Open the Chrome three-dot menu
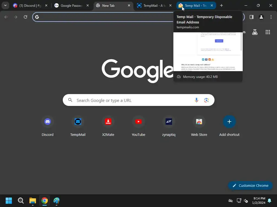This screenshot has height=207, width=277. pyautogui.click(x=271, y=17)
